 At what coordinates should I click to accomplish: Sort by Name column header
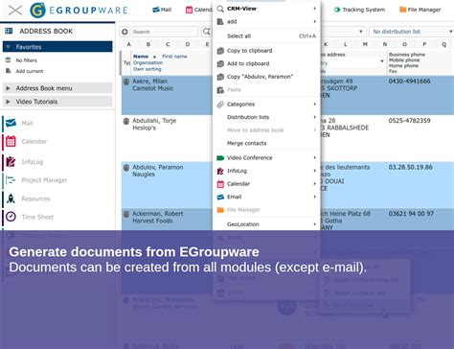click(141, 57)
